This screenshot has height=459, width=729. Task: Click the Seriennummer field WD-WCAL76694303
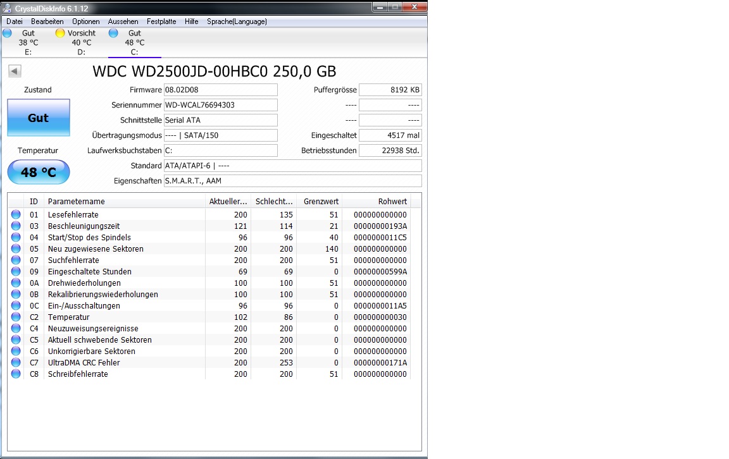point(221,105)
